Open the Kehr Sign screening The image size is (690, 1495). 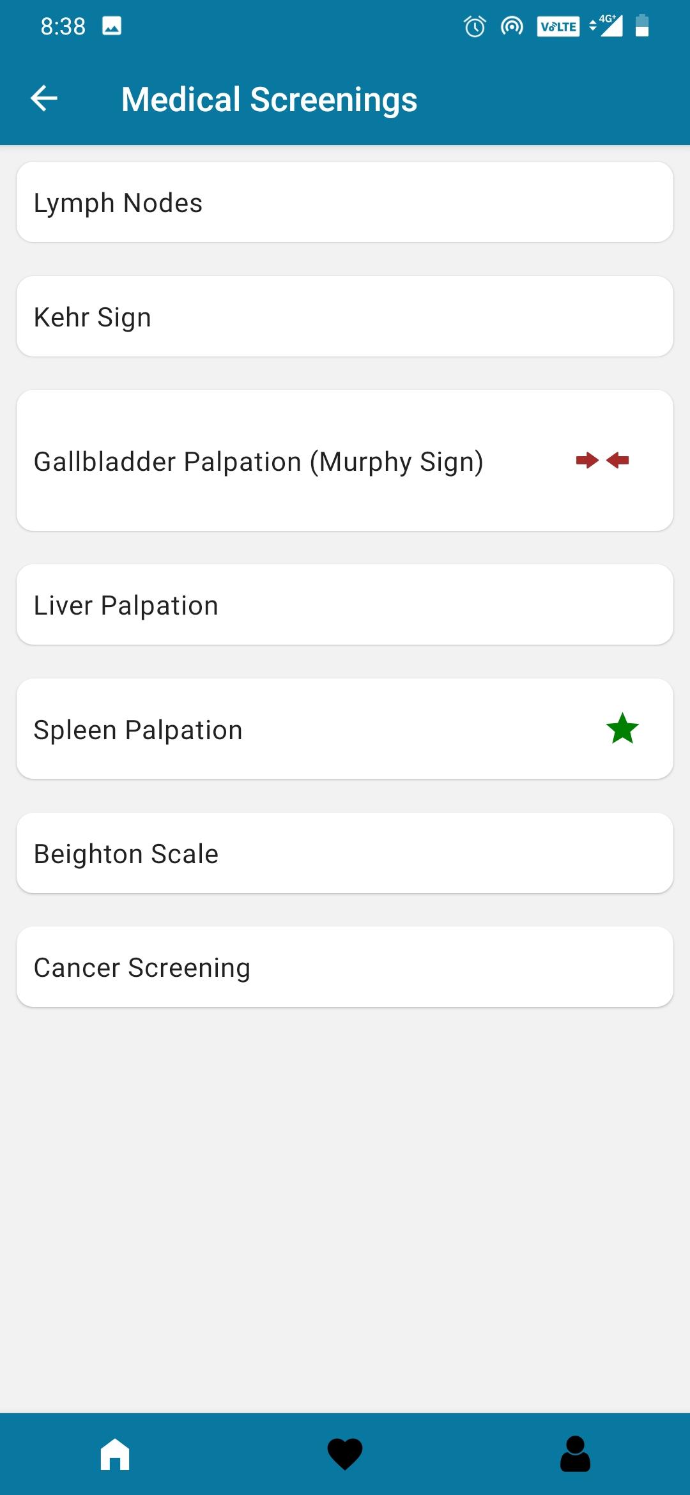click(345, 316)
